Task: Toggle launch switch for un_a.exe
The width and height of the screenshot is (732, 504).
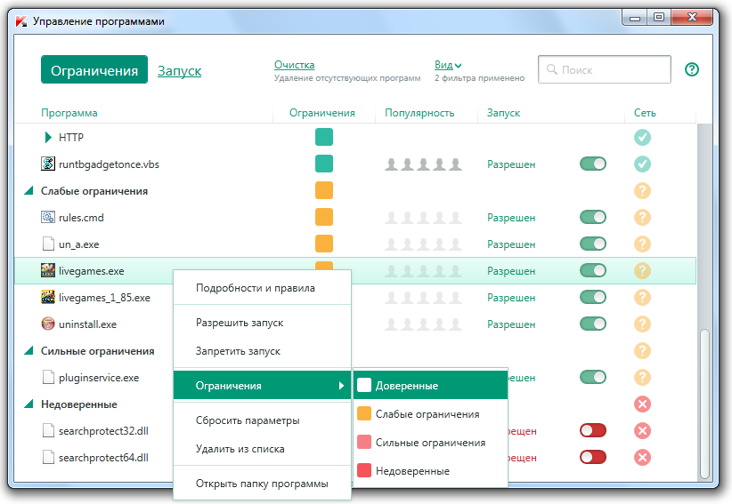Action: (593, 244)
